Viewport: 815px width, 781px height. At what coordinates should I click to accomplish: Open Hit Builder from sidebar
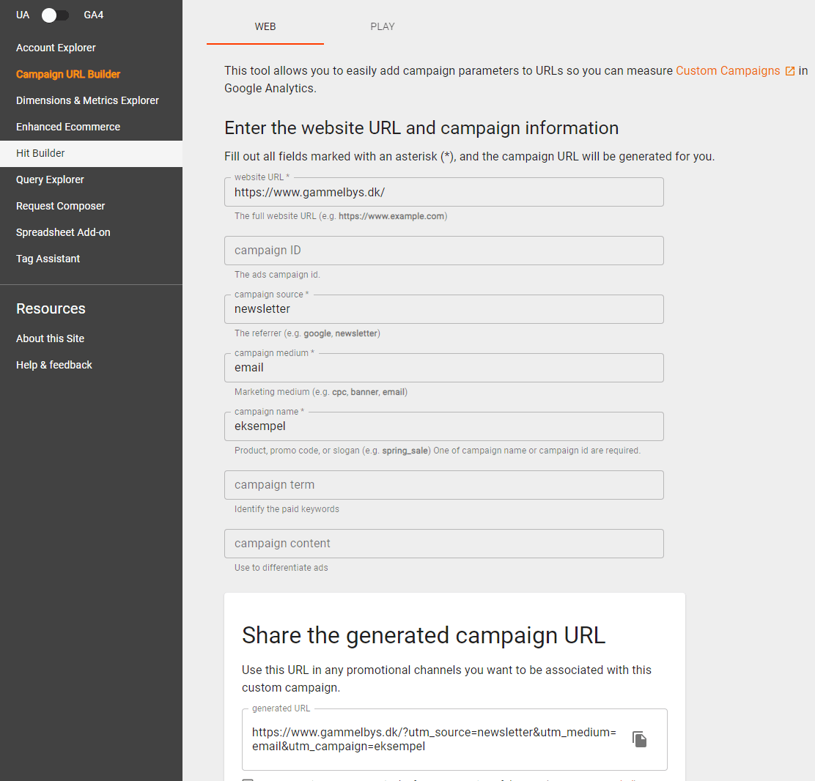(40, 153)
